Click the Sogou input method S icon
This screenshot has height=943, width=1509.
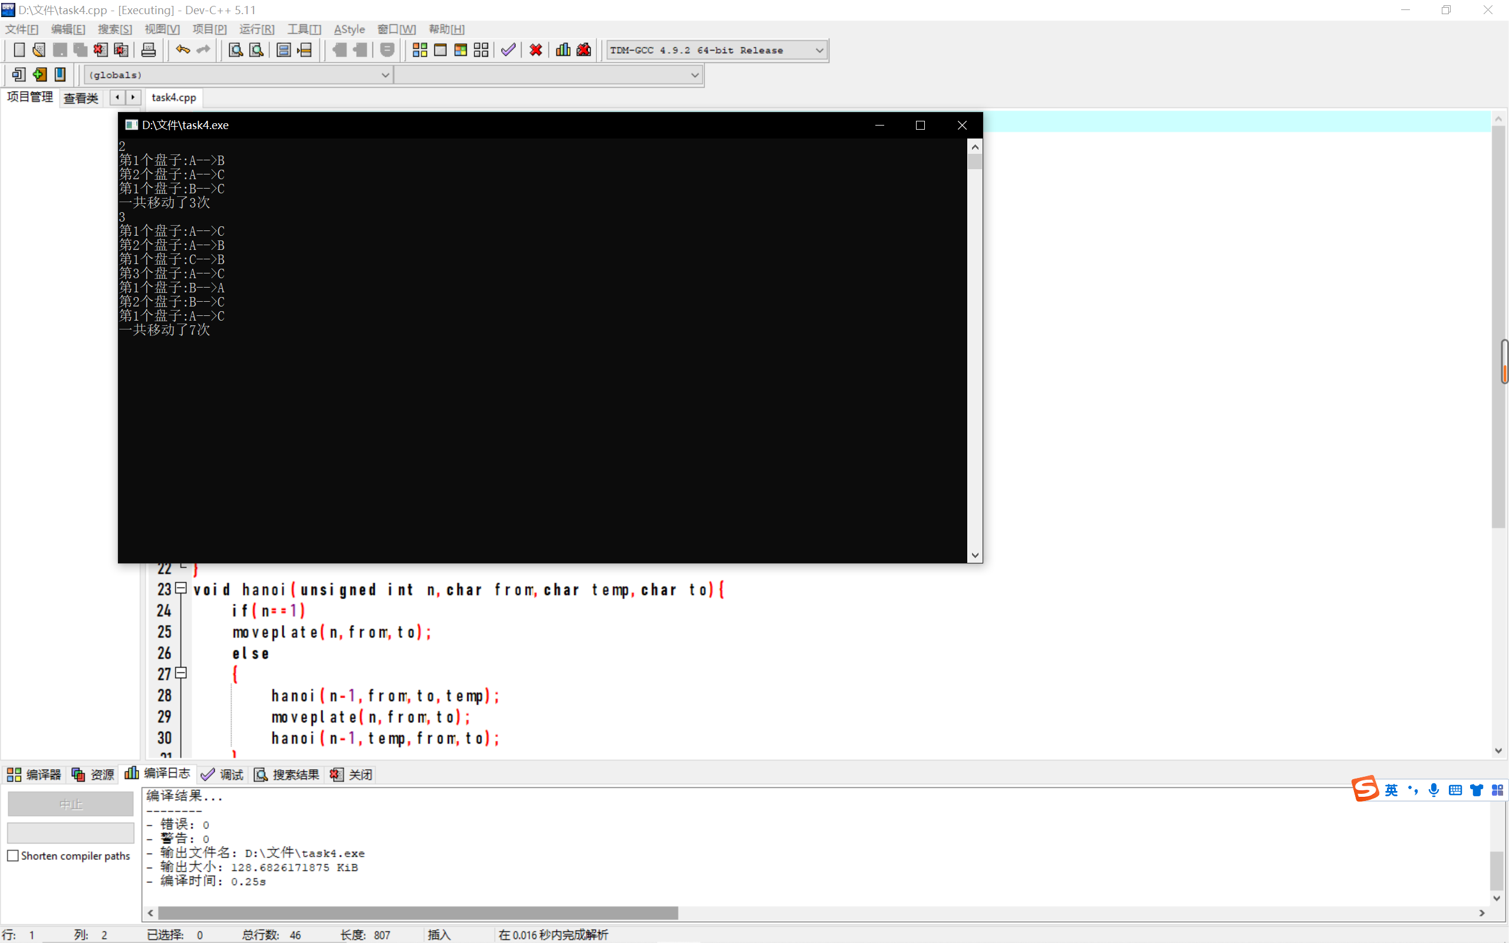tap(1365, 789)
